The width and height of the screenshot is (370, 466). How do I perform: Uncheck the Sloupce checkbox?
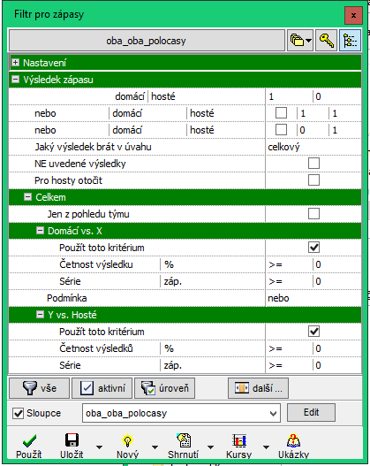[x=18, y=413]
